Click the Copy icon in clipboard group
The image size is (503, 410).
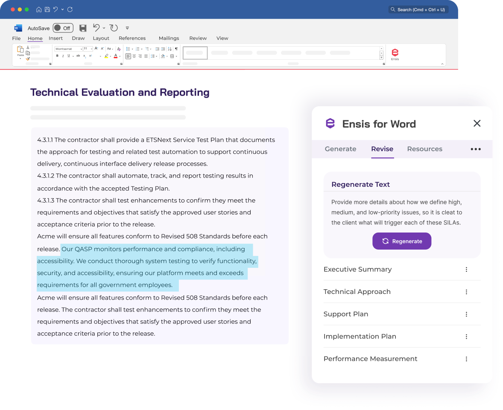coord(28,53)
